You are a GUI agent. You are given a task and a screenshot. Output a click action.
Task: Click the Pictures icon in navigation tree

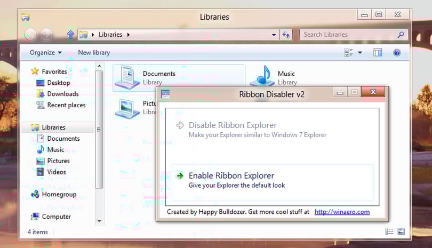tap(41, 161)
